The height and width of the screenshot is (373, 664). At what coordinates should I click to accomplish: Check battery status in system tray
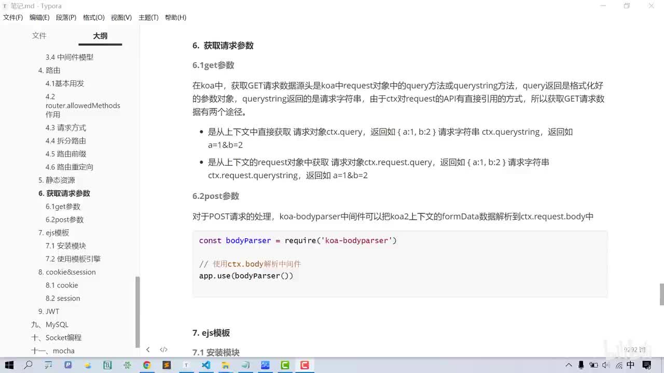tap(594, 365)
